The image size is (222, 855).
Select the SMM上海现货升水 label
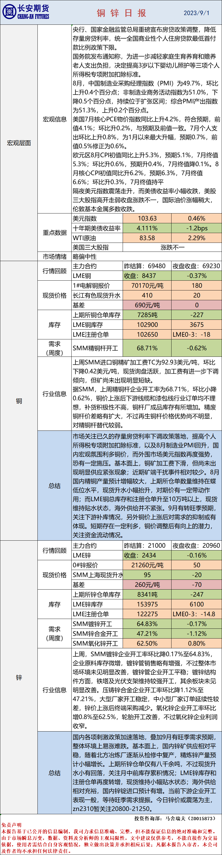click(x=97, y=575)
